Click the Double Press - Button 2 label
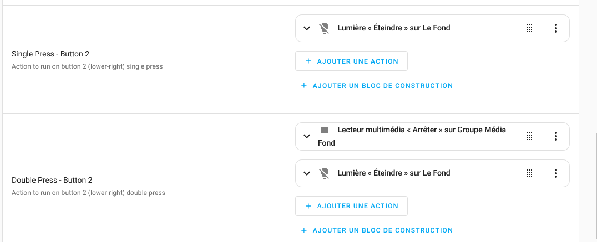 click(52, 180)
